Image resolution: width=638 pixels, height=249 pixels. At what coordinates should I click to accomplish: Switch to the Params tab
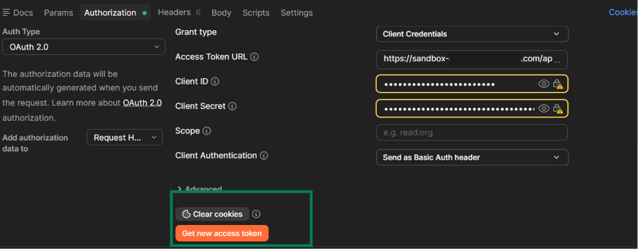point(58,12)
